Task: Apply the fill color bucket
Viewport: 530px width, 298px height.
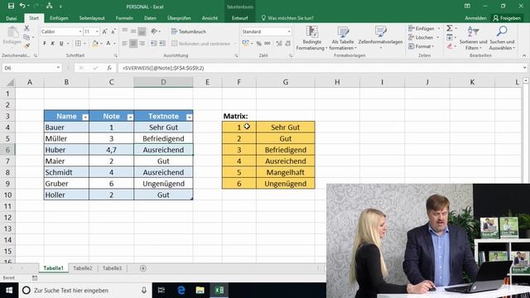Action: (95, 43)
